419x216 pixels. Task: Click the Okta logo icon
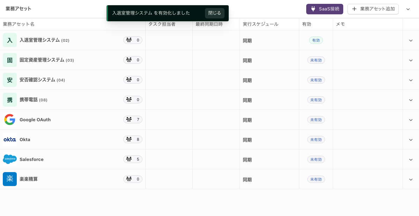pos(10,139)
